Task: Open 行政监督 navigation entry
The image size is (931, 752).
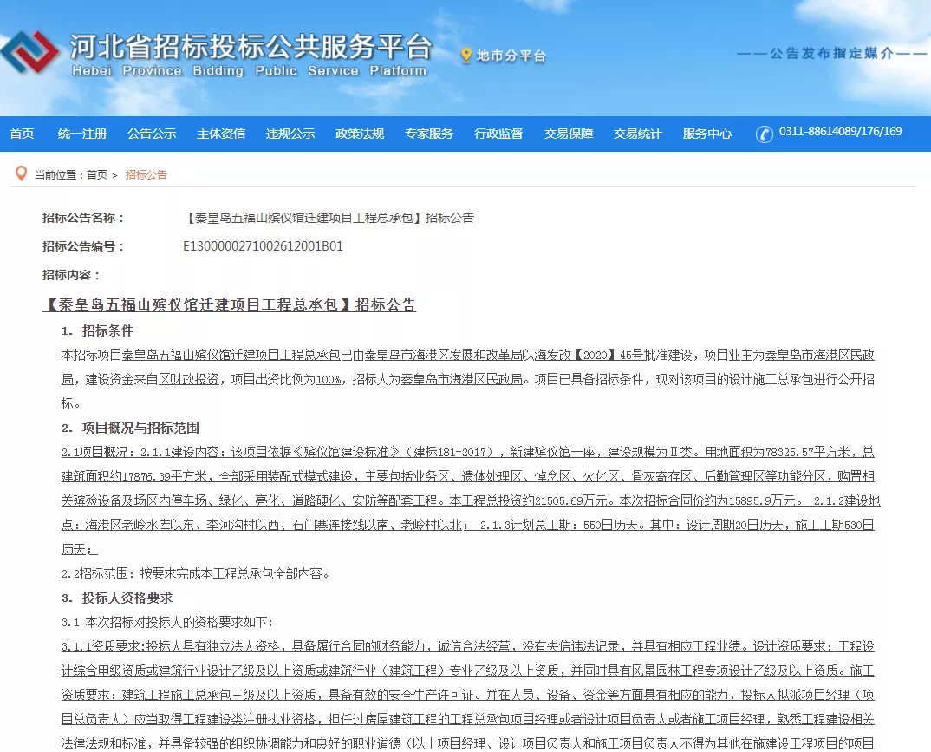Action: click(x=498, y=134)
